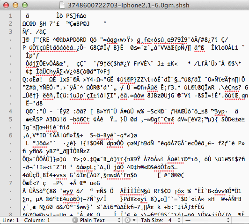
Task: Click the 'Line: 1 Column: 1' status entry
Action: coord(26,220)
